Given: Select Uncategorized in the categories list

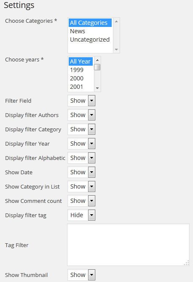Looking at the screenshot, I should click(90, 40).
